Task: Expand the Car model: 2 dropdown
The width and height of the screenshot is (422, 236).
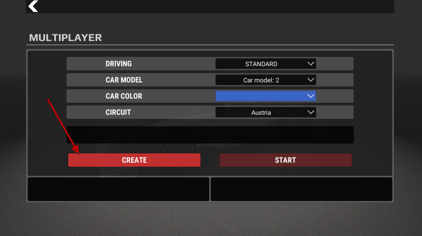Action: point(266,80)
